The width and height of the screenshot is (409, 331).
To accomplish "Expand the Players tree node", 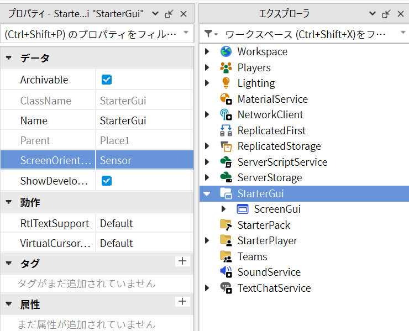I will pos(207,67).
